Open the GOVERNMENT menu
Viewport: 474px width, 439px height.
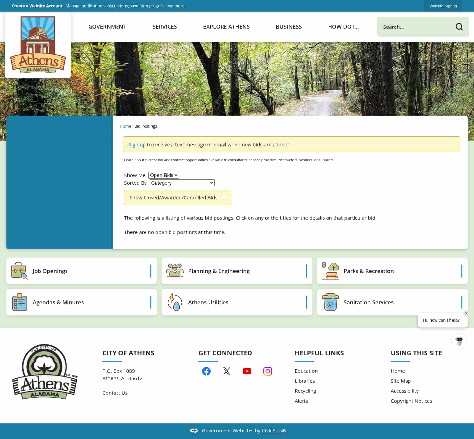107,27
